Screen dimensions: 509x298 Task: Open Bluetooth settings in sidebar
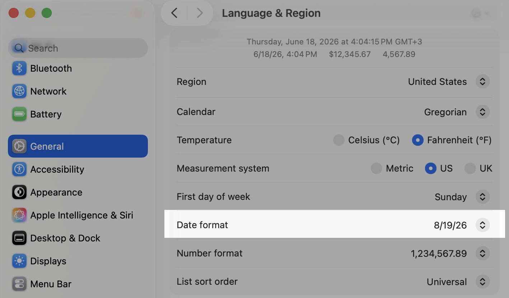point(78,68)
